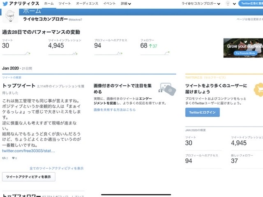Click the ライ@セコカンブロガー profile name

point(45,19)
